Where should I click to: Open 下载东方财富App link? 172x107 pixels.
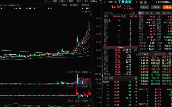coord(164,2)
